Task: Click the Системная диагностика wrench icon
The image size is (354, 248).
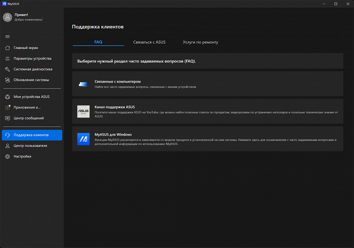Action: point(7,69)
